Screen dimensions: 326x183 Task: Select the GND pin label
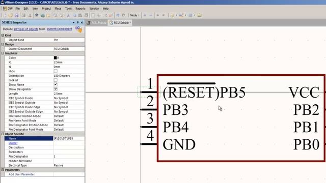[179, 144]
